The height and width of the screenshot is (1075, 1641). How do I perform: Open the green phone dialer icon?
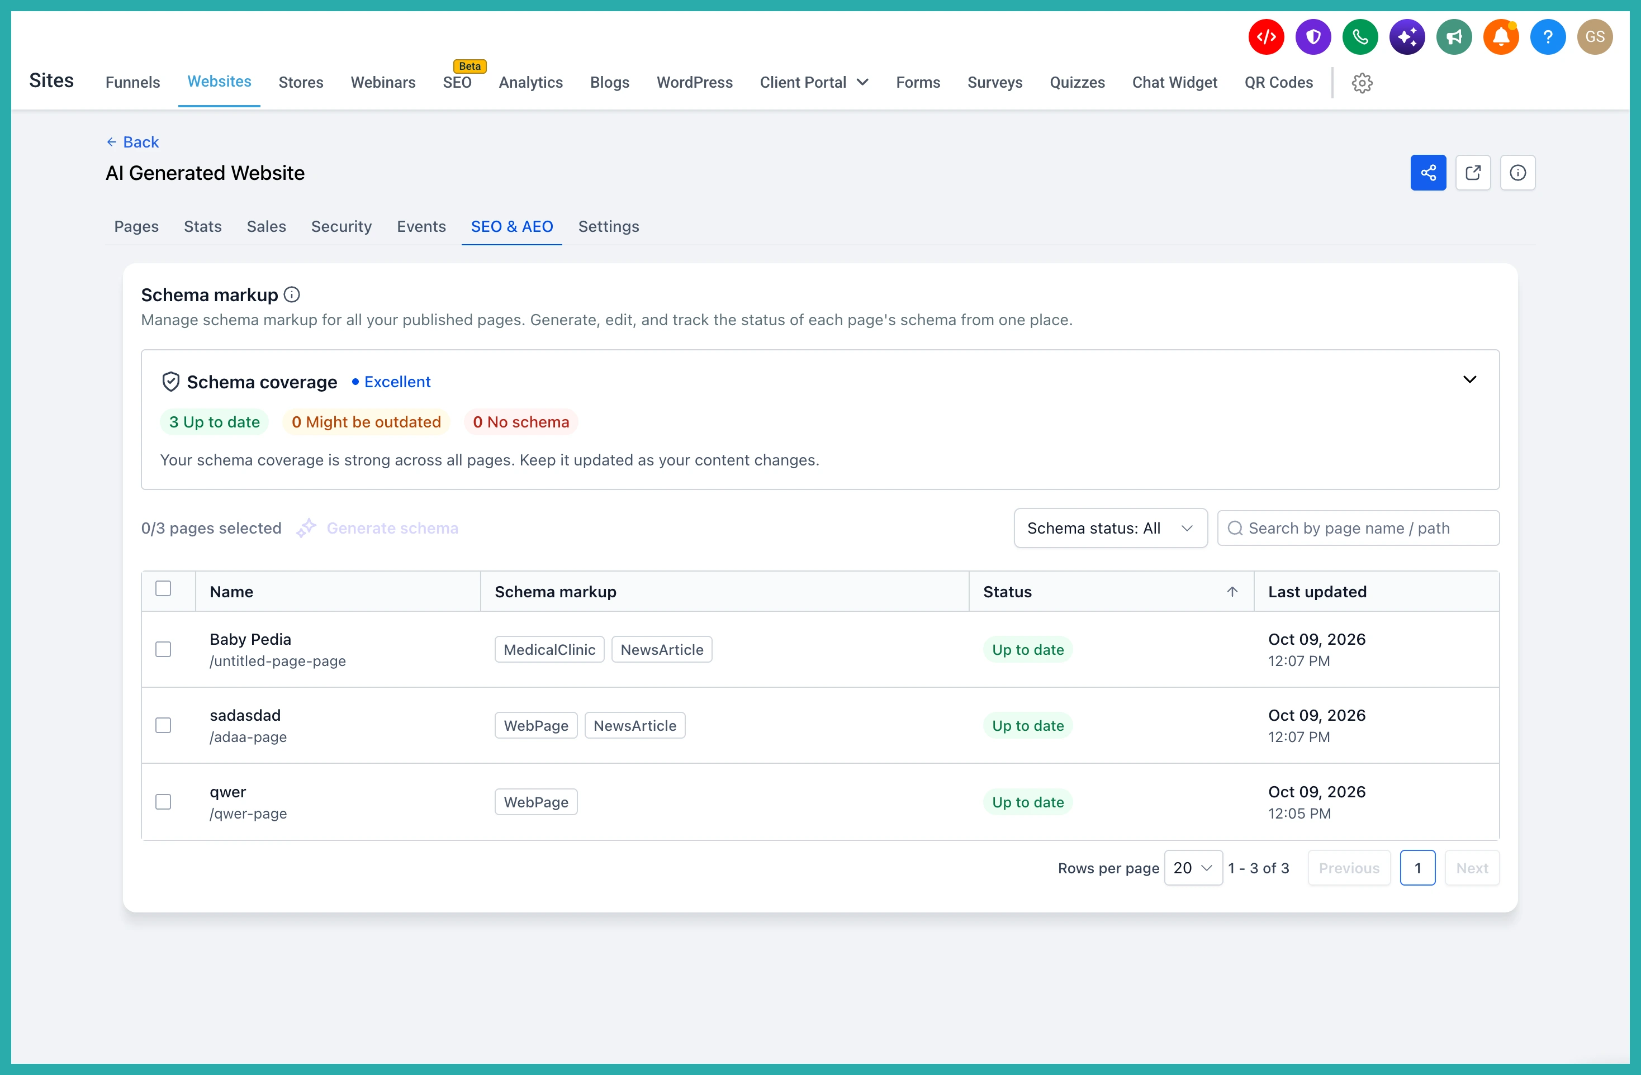tap(1360, 36)
